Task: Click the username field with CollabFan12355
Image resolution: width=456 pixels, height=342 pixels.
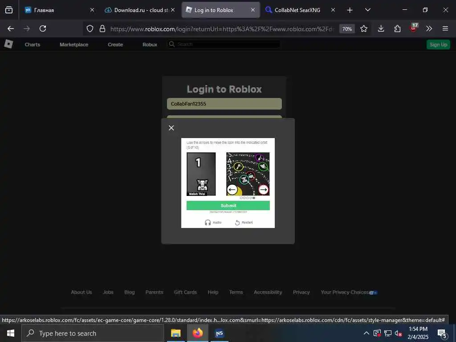Action: tap(224, 104)
